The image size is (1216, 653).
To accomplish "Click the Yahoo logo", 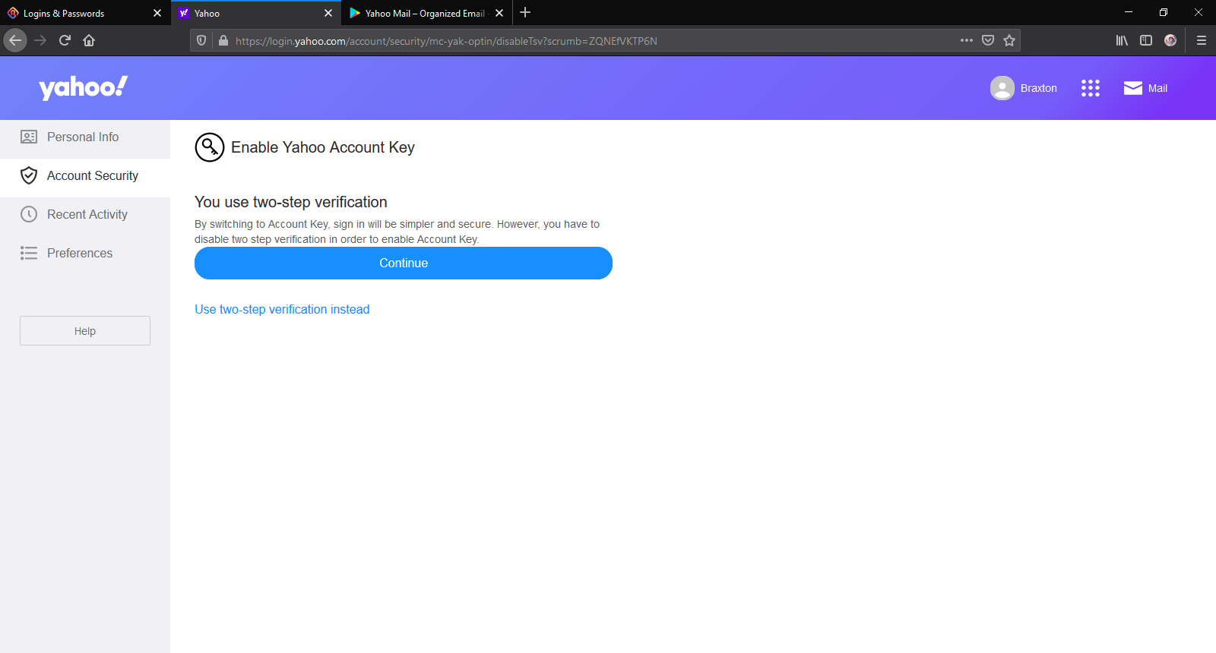I will 84,87.
